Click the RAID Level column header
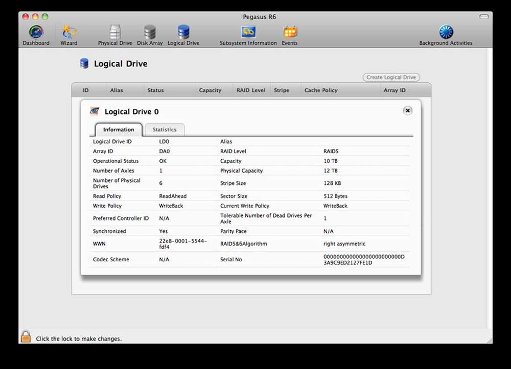 [251, 90]
